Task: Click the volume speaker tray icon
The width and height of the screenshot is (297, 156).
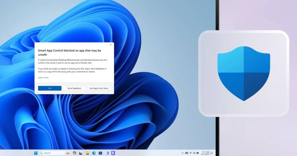Action: 194,153
